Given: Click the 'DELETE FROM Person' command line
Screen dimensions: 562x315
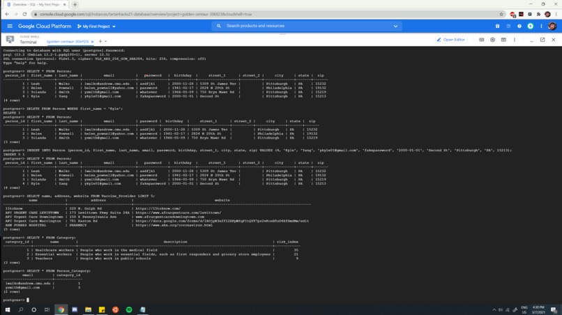Looking at the screenshot, I should coord(75,109).
